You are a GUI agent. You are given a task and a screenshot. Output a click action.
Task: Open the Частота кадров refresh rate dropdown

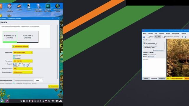tap(23, 69)
